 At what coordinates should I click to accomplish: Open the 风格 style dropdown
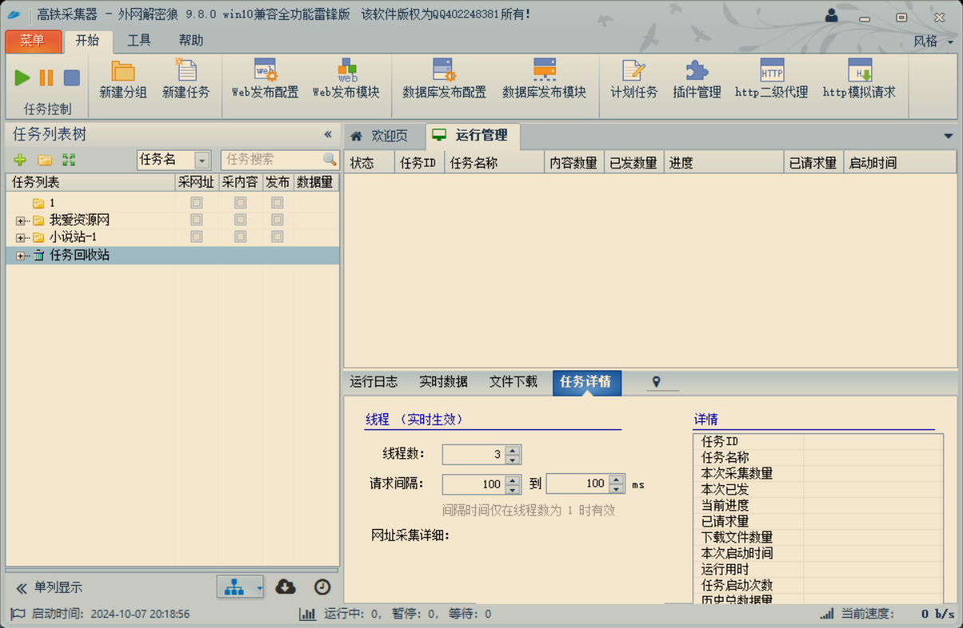[x=934, y=41]
